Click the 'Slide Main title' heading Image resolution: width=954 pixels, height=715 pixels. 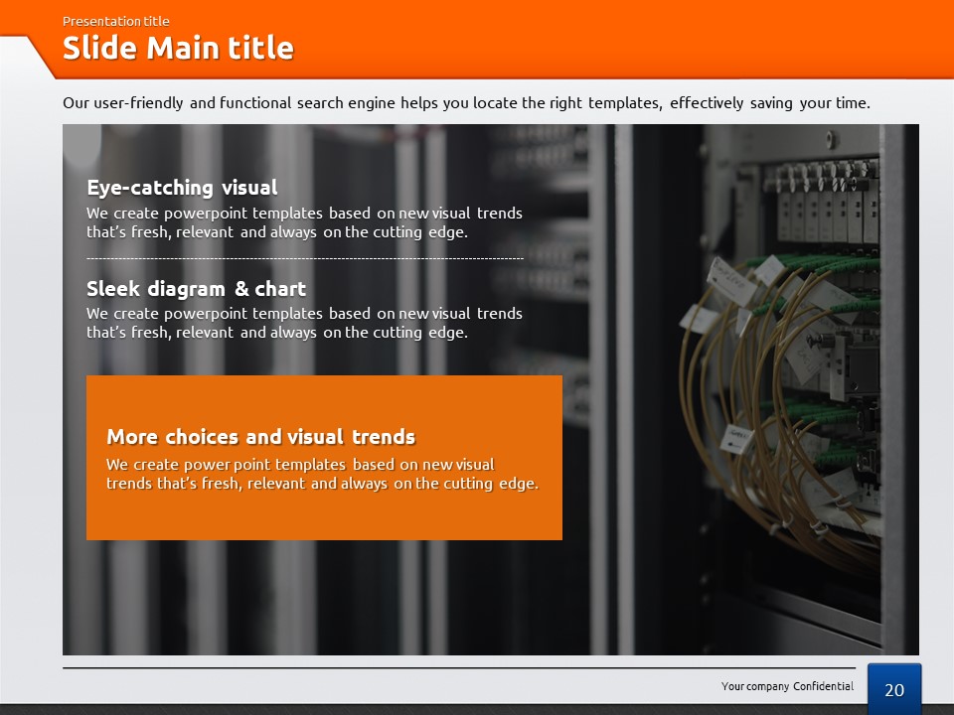(178, 49)
